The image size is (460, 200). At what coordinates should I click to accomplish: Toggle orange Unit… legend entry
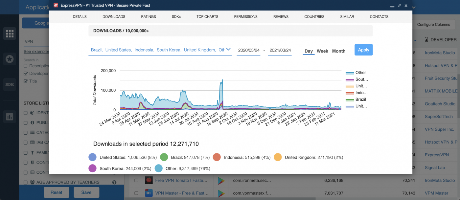[357, 86]
